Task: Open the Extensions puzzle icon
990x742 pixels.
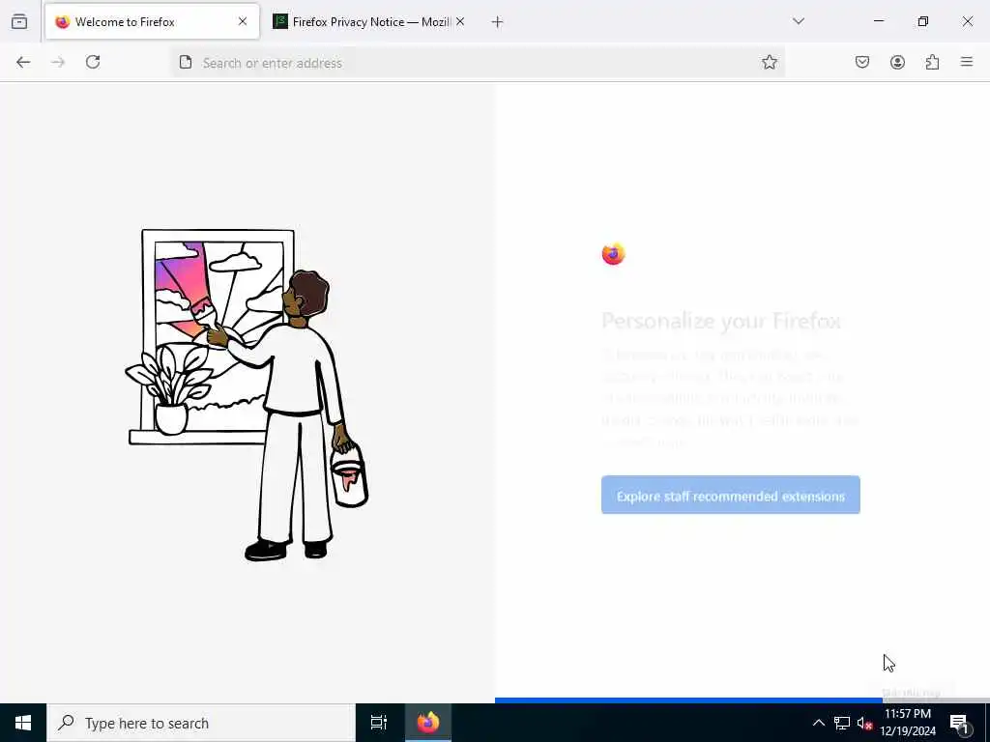Action: tap(932, 62)
